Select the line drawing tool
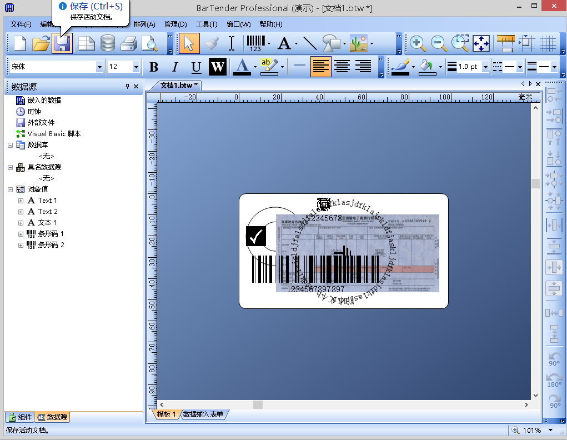The width and height of the screenshot is (567, 440). point(310,43)
